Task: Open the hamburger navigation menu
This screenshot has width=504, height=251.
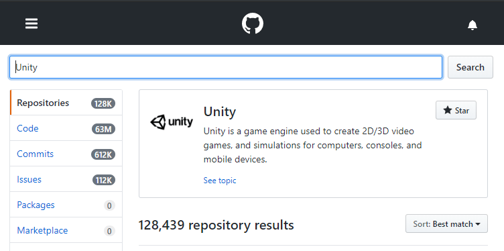Action: 31,23
